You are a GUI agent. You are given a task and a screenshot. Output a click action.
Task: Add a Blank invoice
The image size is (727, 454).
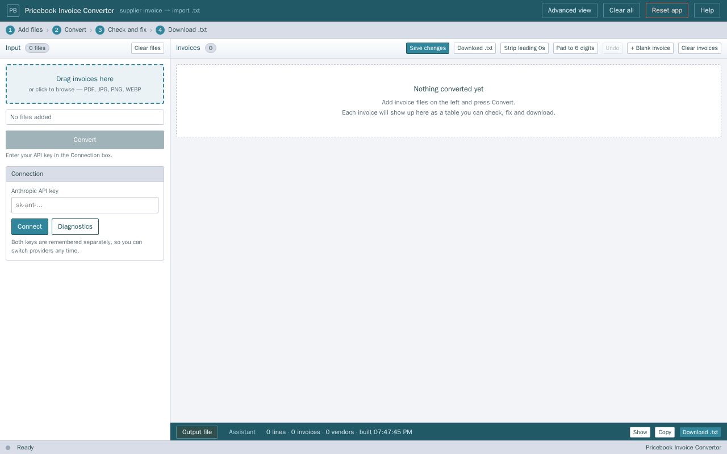coord(650,48)
